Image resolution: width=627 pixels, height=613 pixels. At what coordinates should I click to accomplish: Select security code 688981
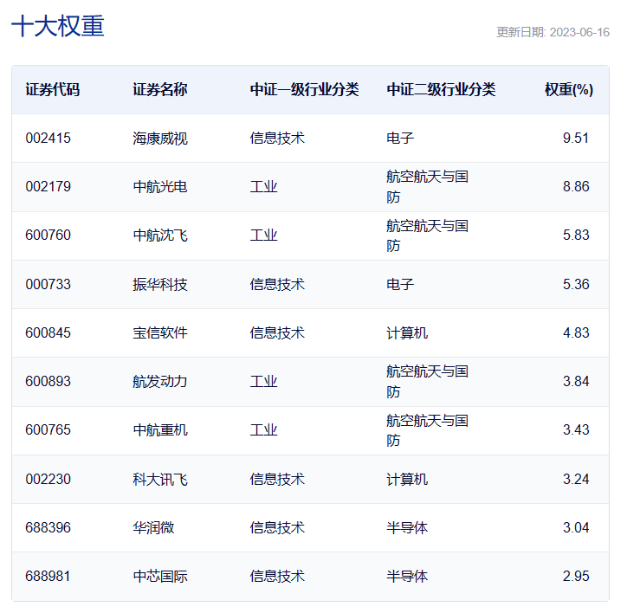pos(48,577)
